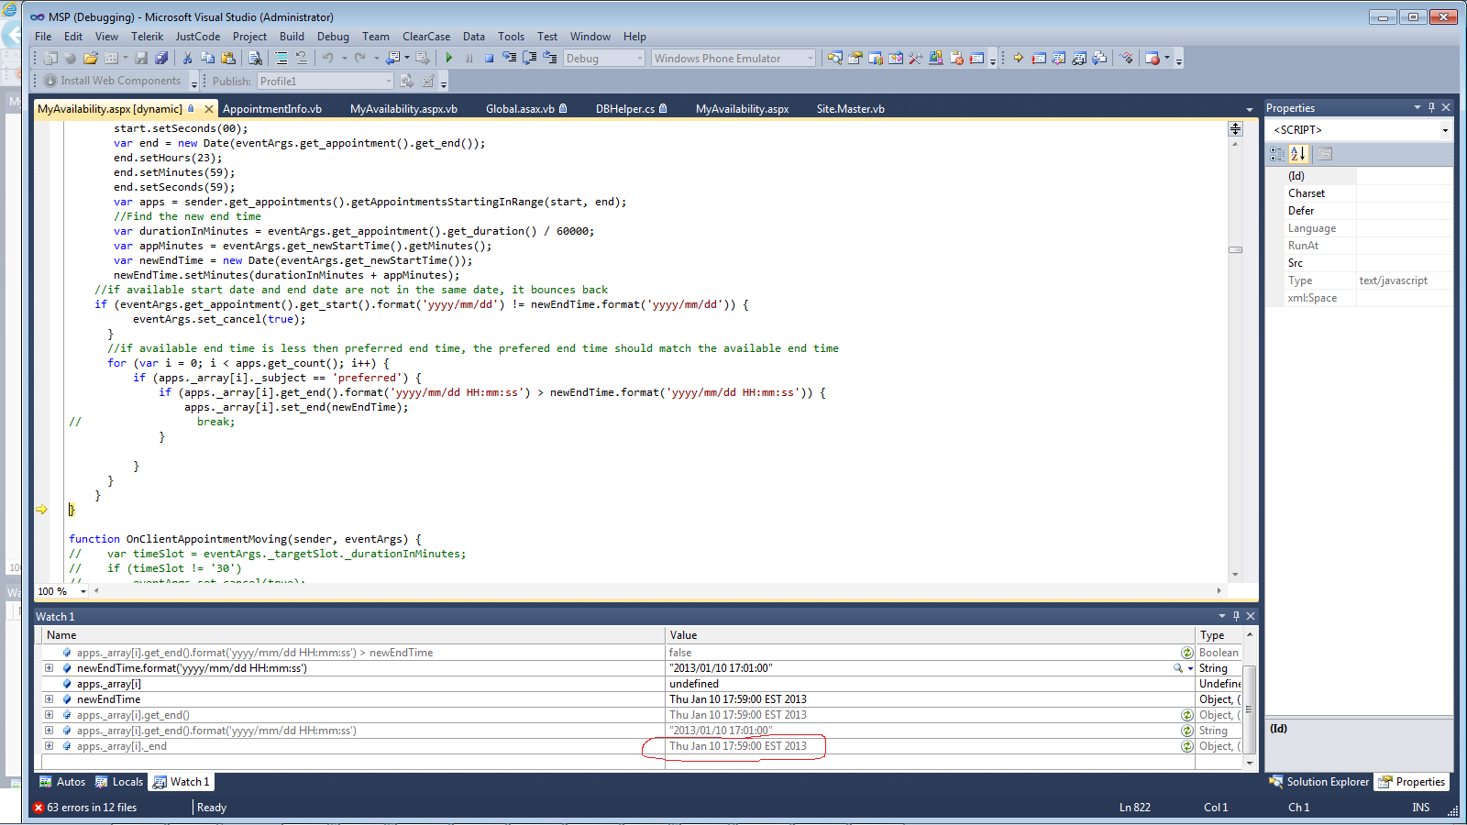Open the Publish Profile1 dropdown

tap(388, 81)
